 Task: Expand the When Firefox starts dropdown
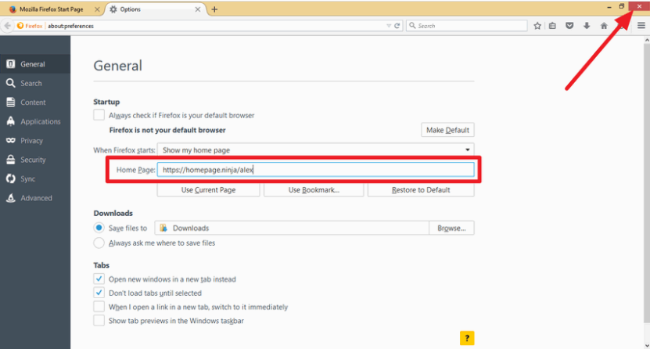[315, 150]
